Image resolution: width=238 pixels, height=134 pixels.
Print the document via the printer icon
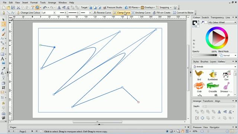coord(175,7)
